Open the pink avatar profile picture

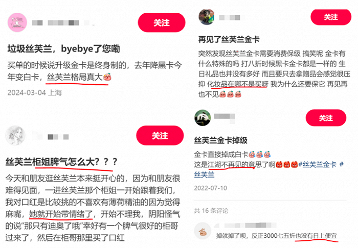(x=17, y=22)
